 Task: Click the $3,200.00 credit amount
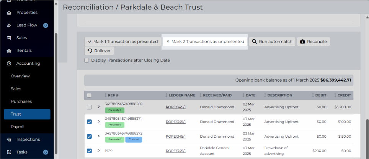[343, 107]
